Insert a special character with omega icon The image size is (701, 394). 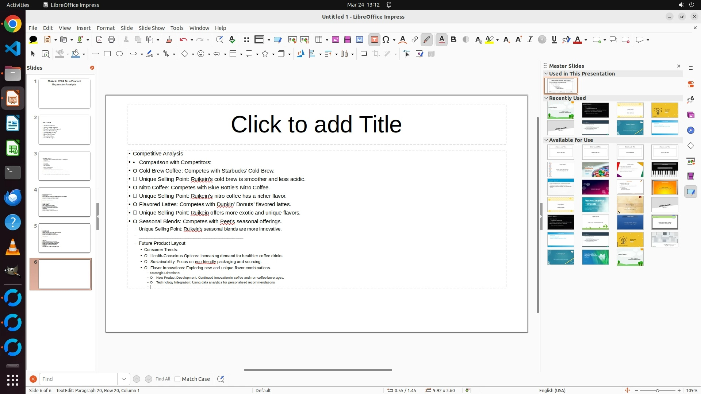[x=386, y=40]
